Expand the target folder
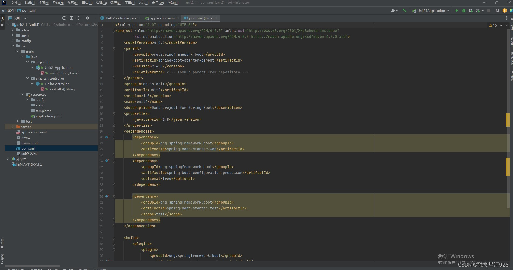This screenshot has height=270, width=513. (13, 127)
